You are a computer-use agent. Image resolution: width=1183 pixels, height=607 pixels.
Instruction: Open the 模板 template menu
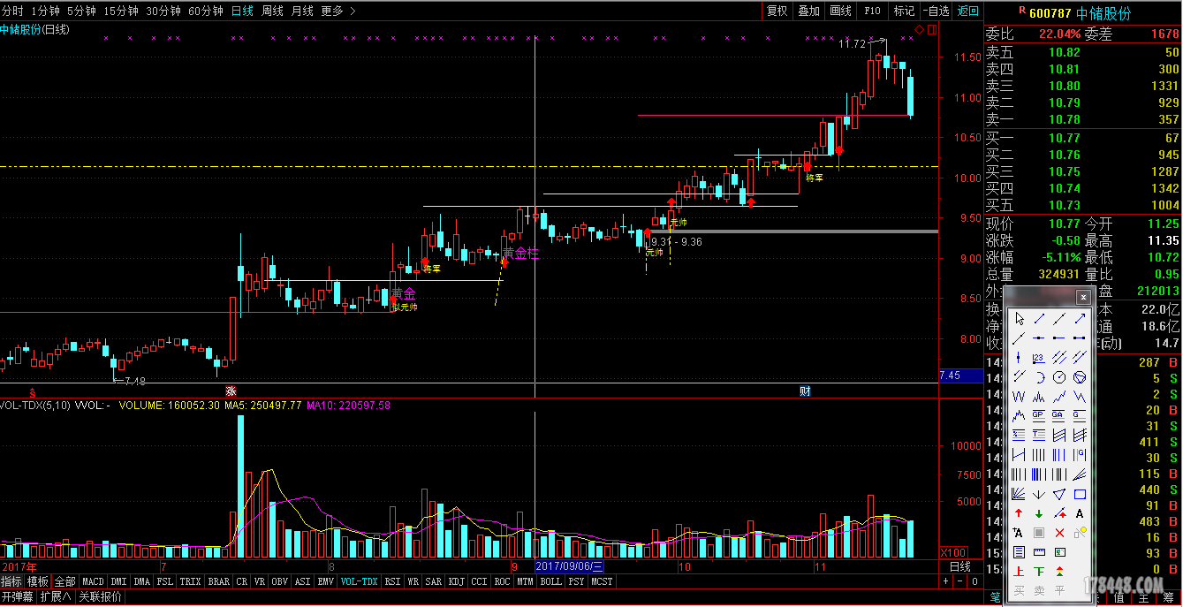click(38, 581)
